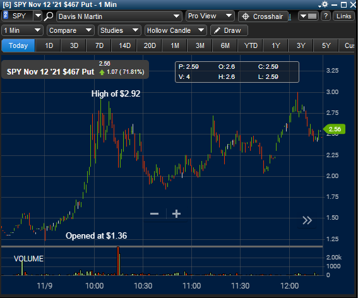
Task: Activate the Draw pencil tool
Action: (x=229, y=30)
